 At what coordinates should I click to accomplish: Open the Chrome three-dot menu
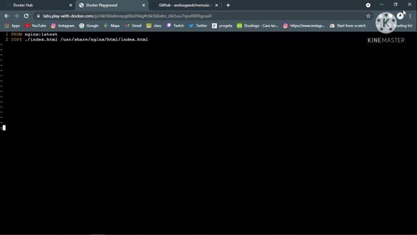pos(410,16)
